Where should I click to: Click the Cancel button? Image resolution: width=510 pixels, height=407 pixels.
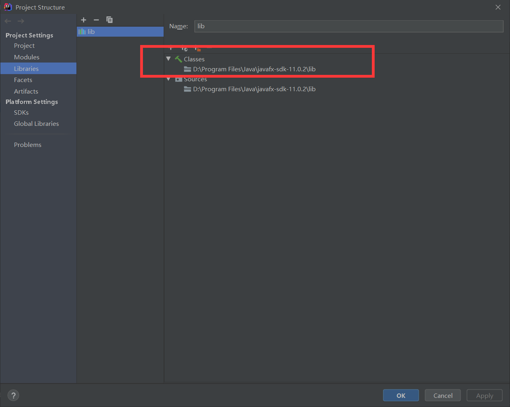point(443,395)
